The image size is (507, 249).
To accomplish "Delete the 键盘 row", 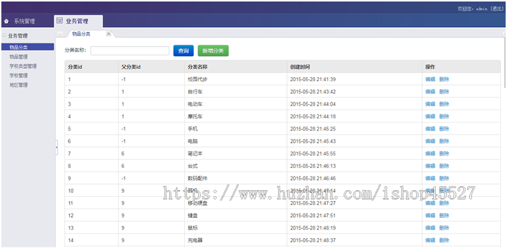I will pos(444,215).
